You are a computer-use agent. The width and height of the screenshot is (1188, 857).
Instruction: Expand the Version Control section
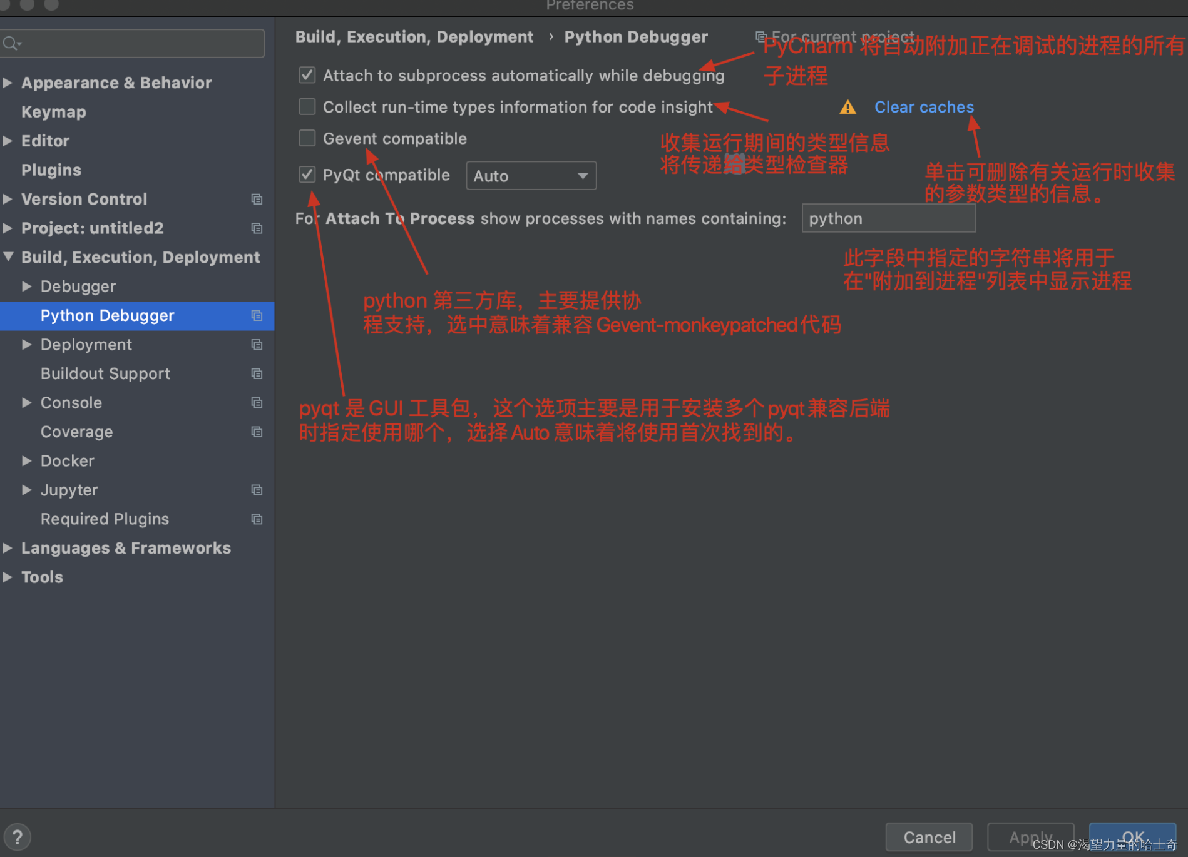click(8, 199)
